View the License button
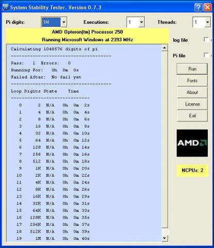The width and height of the screenshot is (214, 248). click(x=192, y=104)
